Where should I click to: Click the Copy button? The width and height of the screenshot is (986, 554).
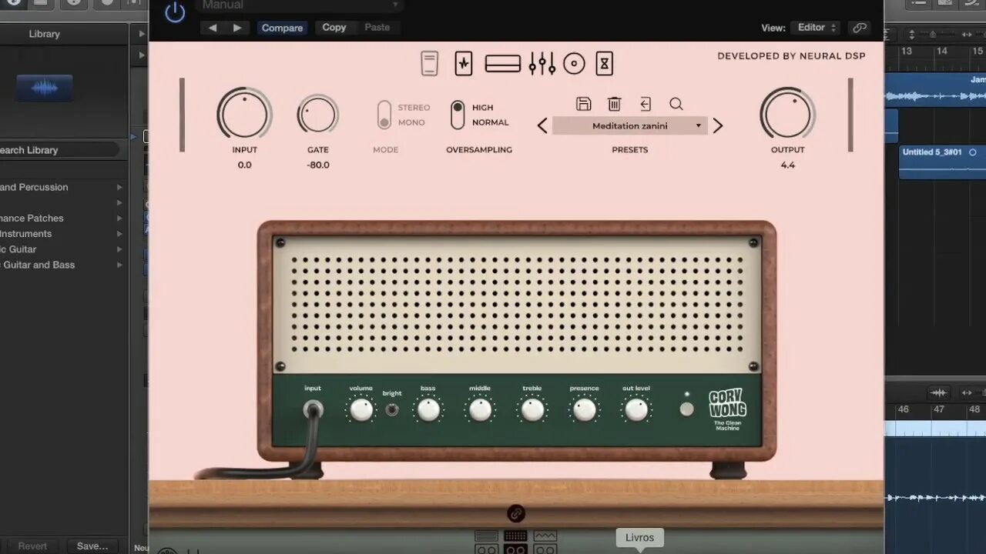coord(334,28)
